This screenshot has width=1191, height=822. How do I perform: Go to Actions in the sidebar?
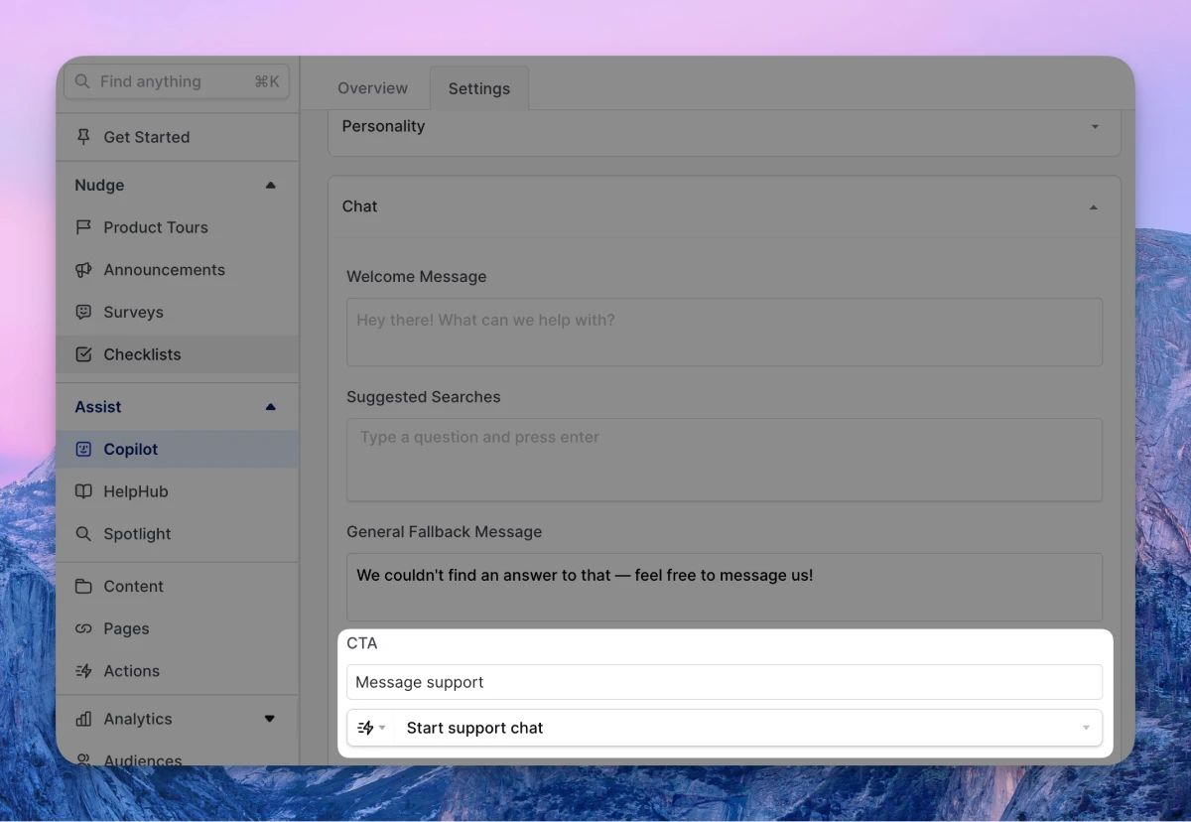pyautogui.click(x=131, y=671)
